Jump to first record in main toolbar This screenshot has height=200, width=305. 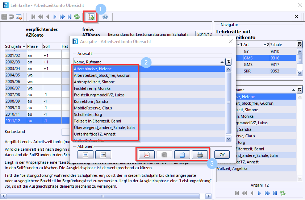(x=33, y=17)
